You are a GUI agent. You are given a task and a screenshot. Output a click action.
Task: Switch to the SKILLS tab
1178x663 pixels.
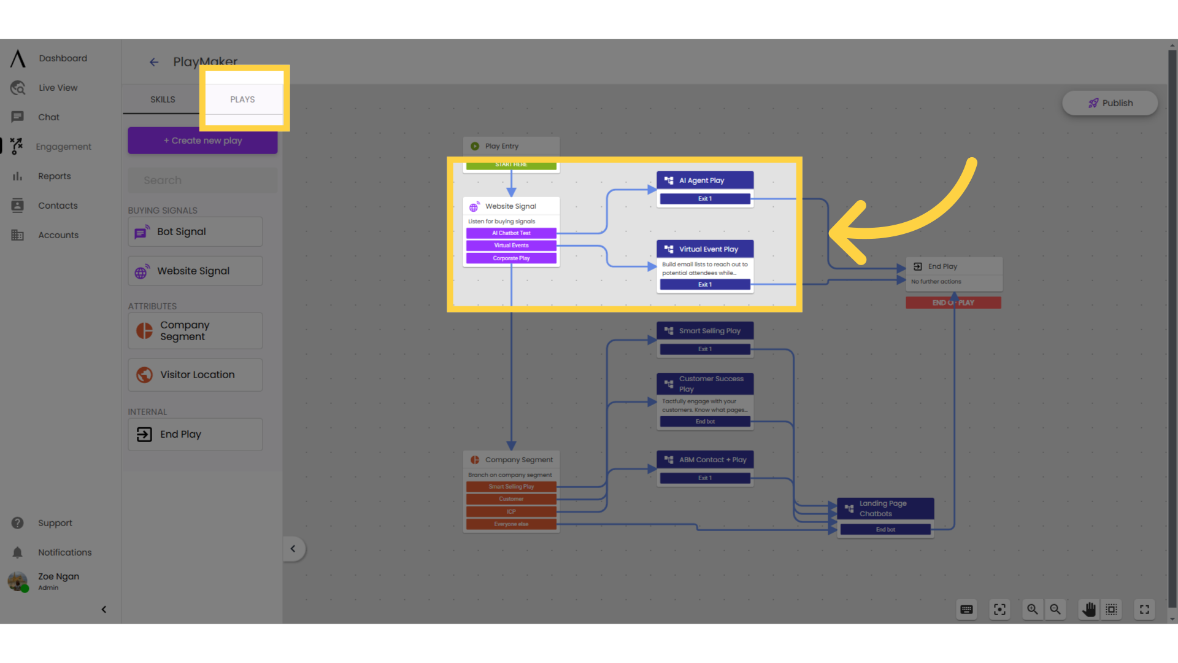tap(163, 99)
